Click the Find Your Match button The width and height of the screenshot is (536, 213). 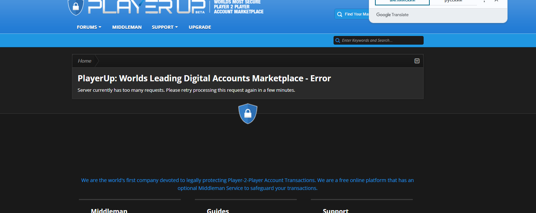point(352,14)
